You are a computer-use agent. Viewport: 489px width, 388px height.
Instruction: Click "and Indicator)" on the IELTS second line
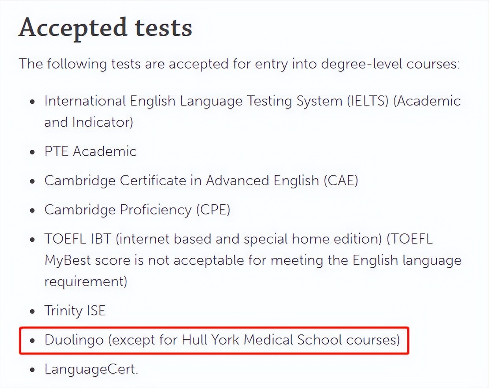pyautogui.click(x=89, y=122)
